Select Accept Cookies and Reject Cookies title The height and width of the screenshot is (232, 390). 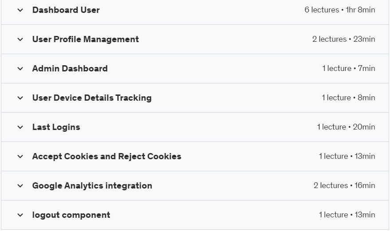coord(106,157)
